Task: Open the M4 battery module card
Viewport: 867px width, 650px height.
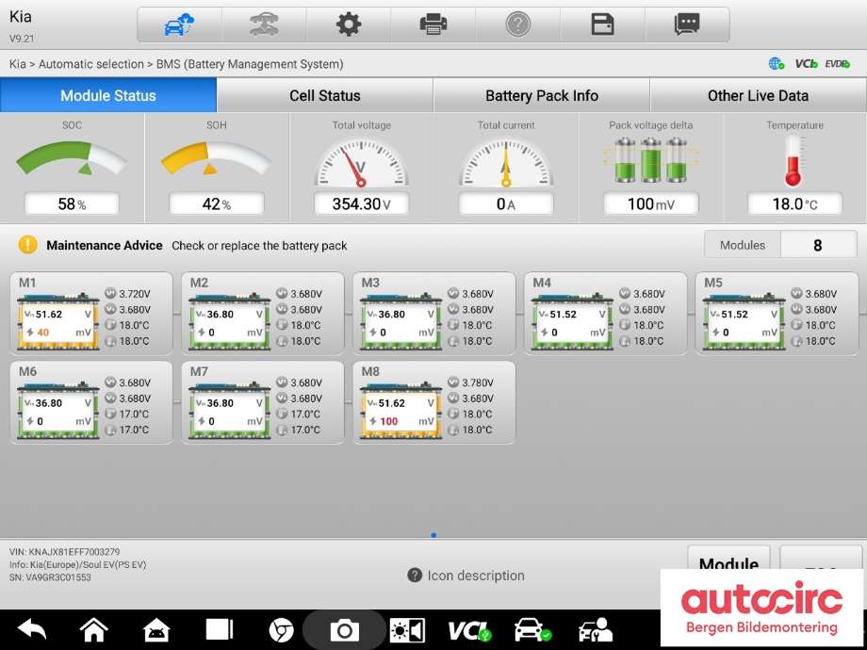Action: click(605, 314)
